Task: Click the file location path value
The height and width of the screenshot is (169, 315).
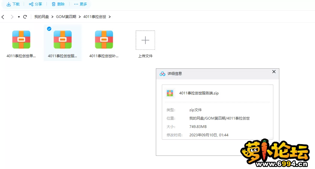Action: coord(219,118)
